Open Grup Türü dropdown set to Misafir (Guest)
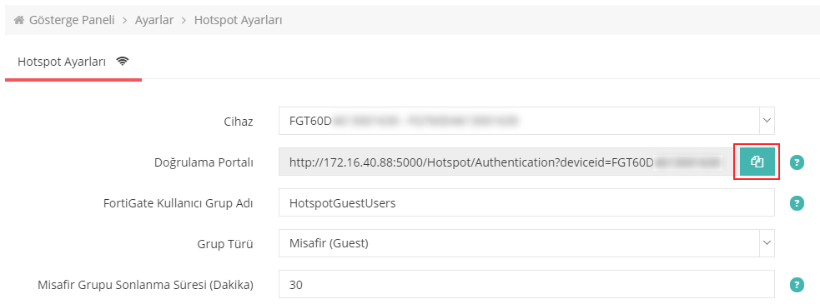Image resolution: width=820 pixels, height=304 pixels. pos(526,243)
